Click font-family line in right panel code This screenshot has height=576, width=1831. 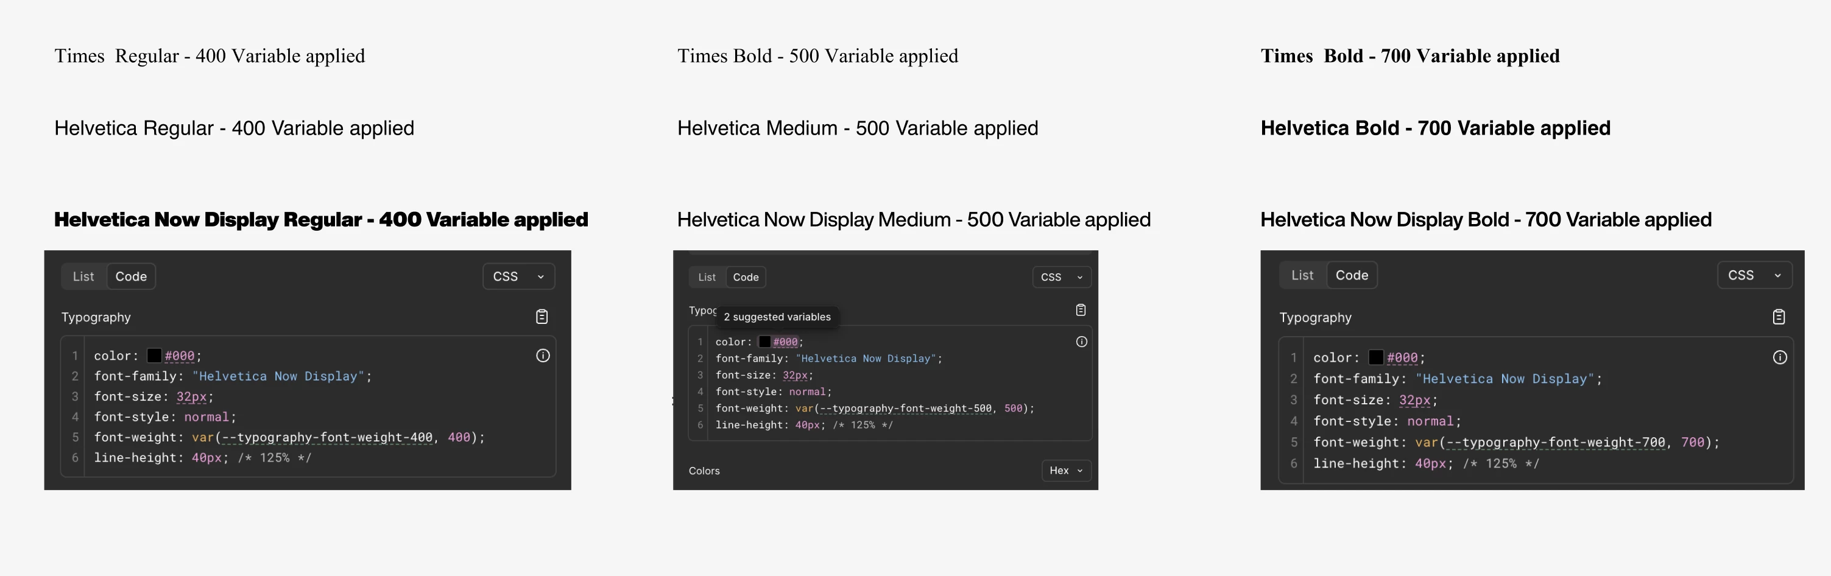click(1458, 379)
